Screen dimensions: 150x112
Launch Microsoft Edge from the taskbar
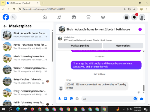[18, 109]
